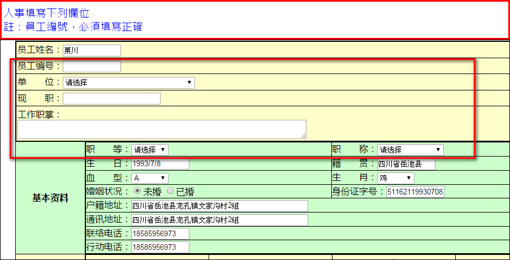The image size is (510, 260).
Task: Focus the empty 员工编号 text box
Action: pyautogui.click(x=92, y=67)
